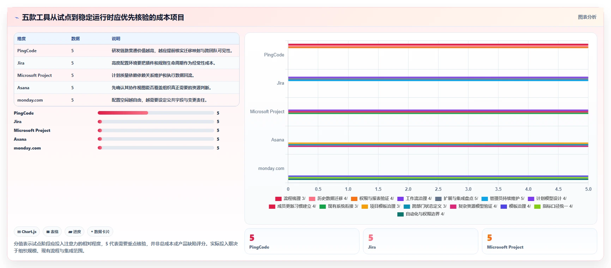Image resolution: width=611 pixels, height=268 pixels.
Task: Toggle the 成员更新习惯建立 legend item
Action: point(292,206)
